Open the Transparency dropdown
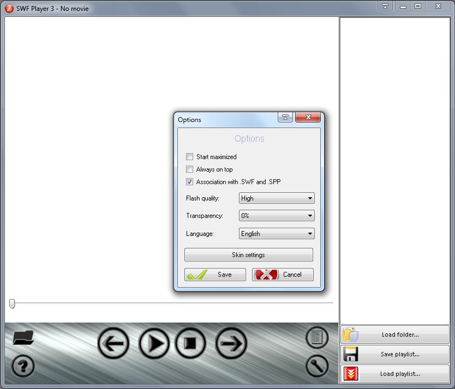455x389 pixels. (x=277, y=216)
